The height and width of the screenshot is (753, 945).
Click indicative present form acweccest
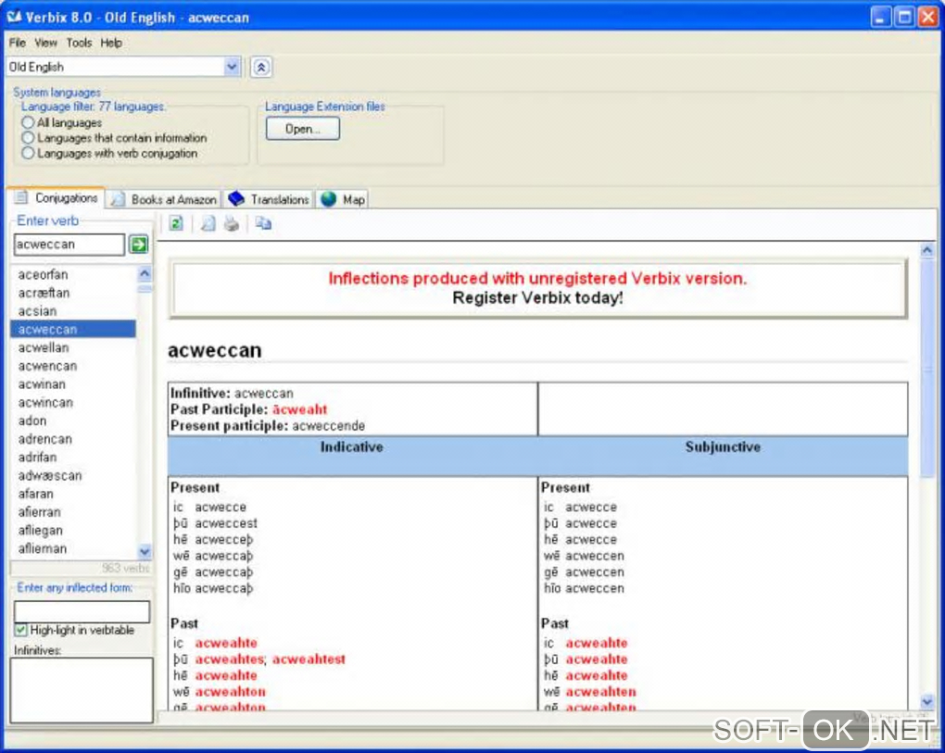click(x=226, y=523)
